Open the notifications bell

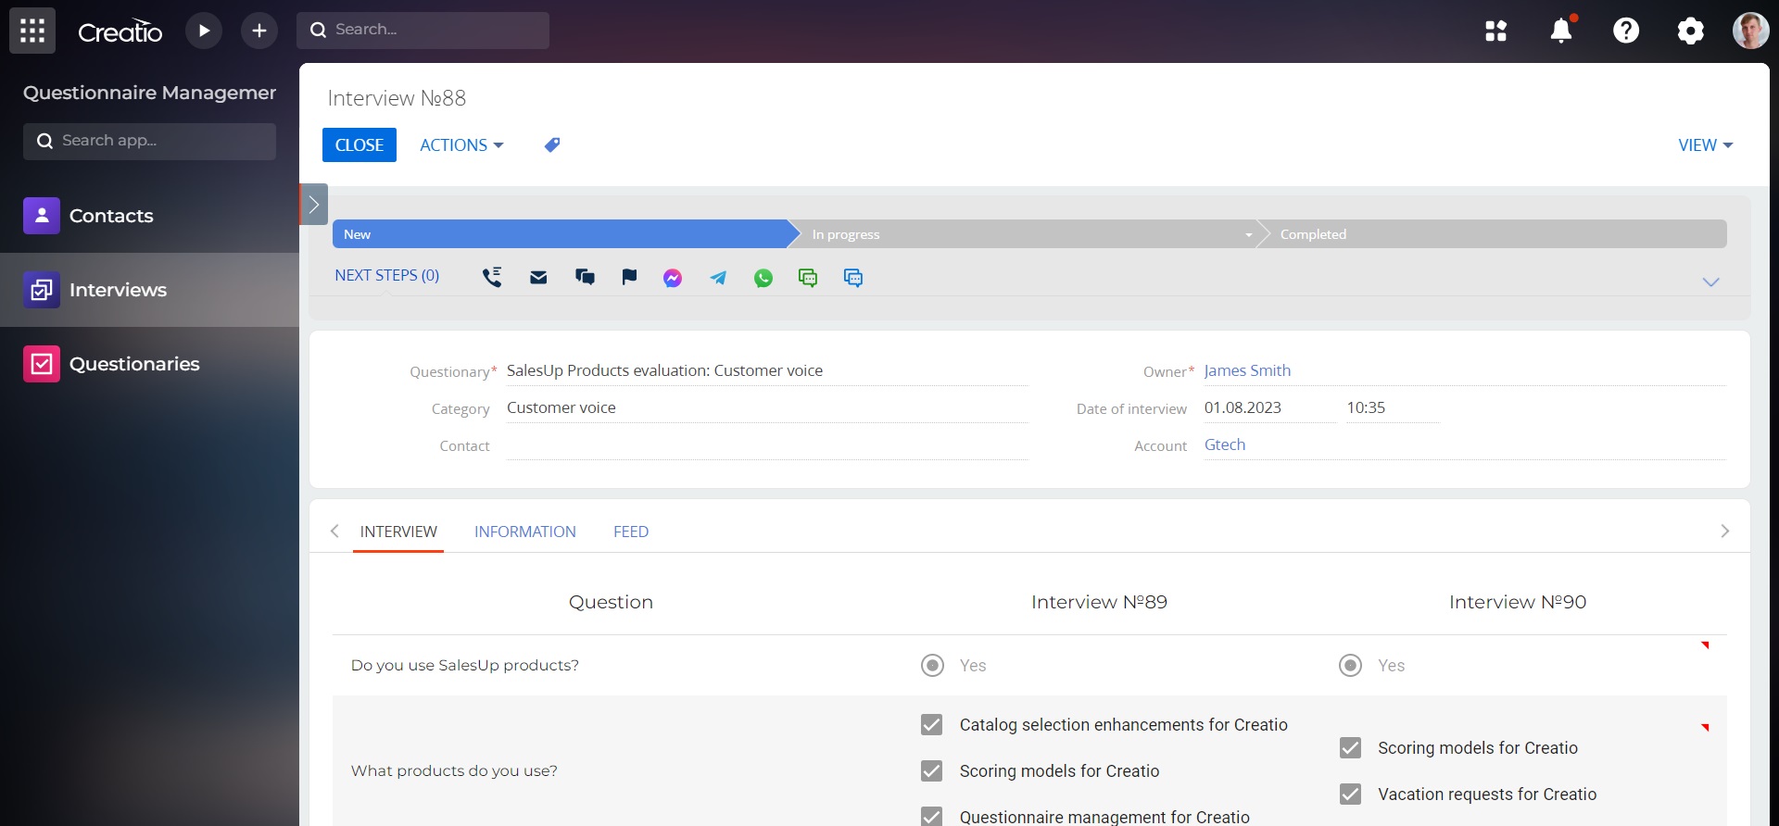click(1561, 31)
